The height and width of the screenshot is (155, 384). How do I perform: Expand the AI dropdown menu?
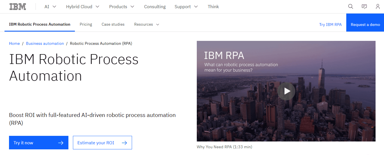[x=50, y=7]
